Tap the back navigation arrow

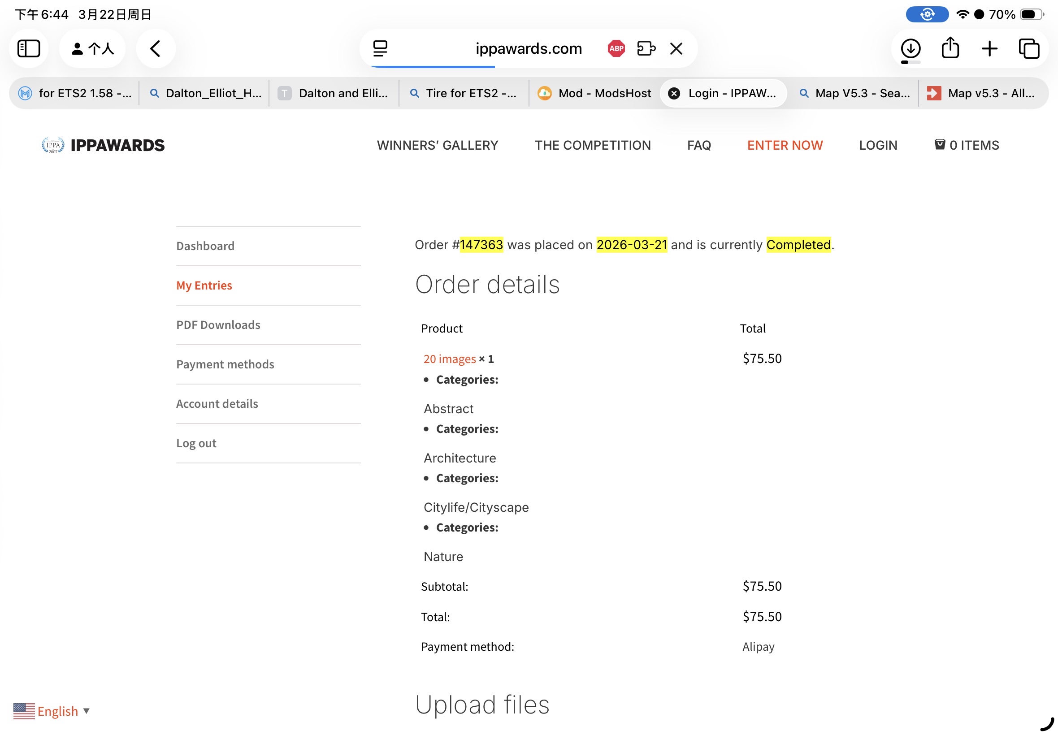click(x=155, y=48)
